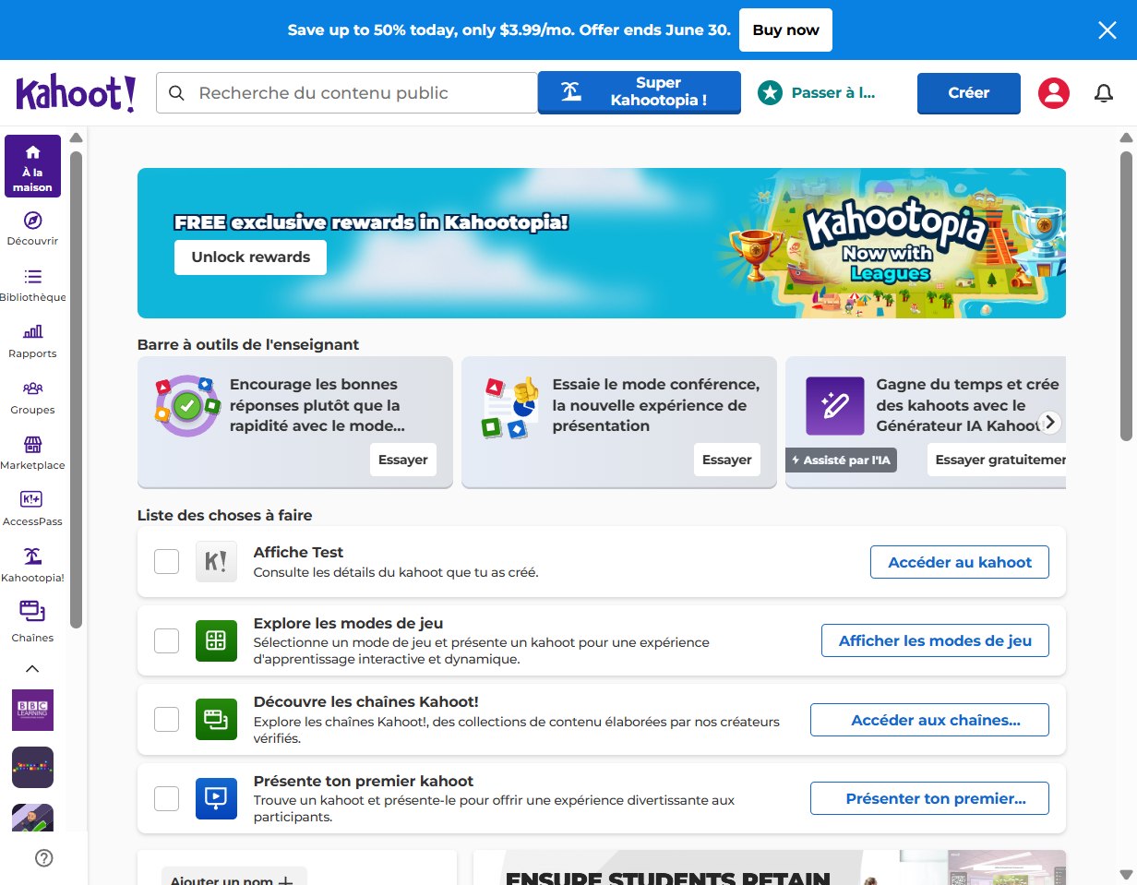Click the search magnifier icon
Viewport: 1137px width, 885px height.
(178, 93)
